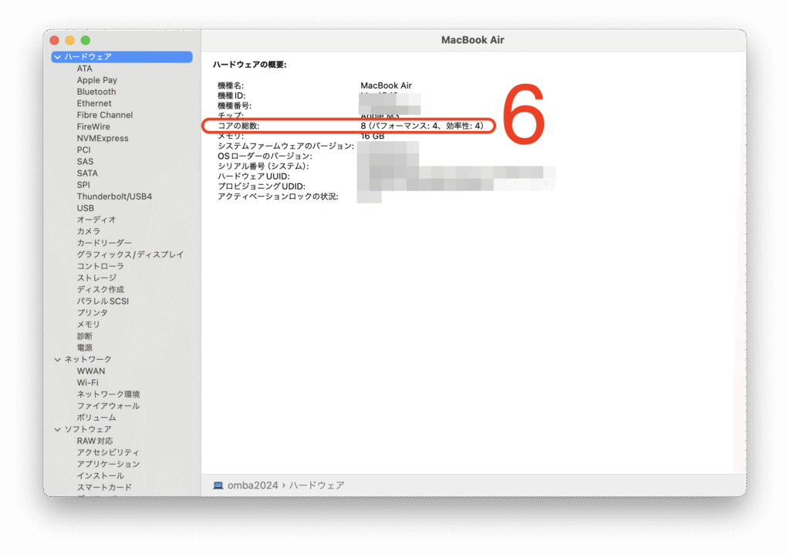Open Thunderbolt/USB4 information
This screenshot has width=790, height=554.
pyautogui.click(x=114, y=196)
